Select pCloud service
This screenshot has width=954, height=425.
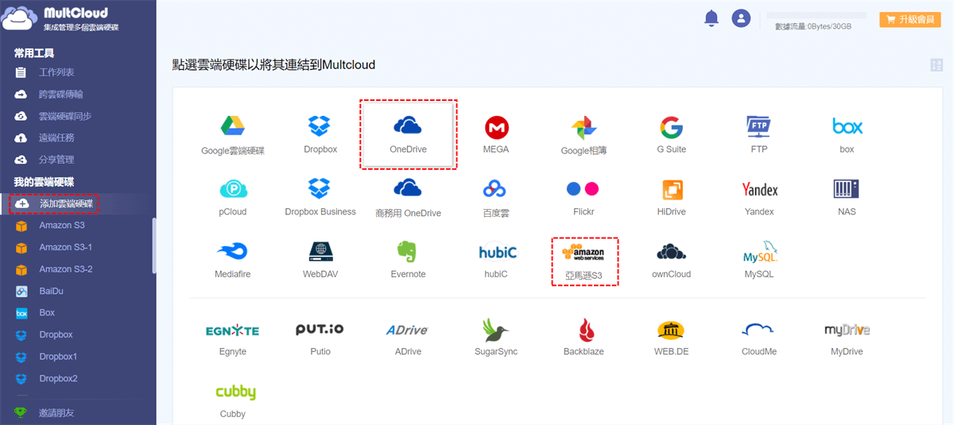tap(233, 189)
